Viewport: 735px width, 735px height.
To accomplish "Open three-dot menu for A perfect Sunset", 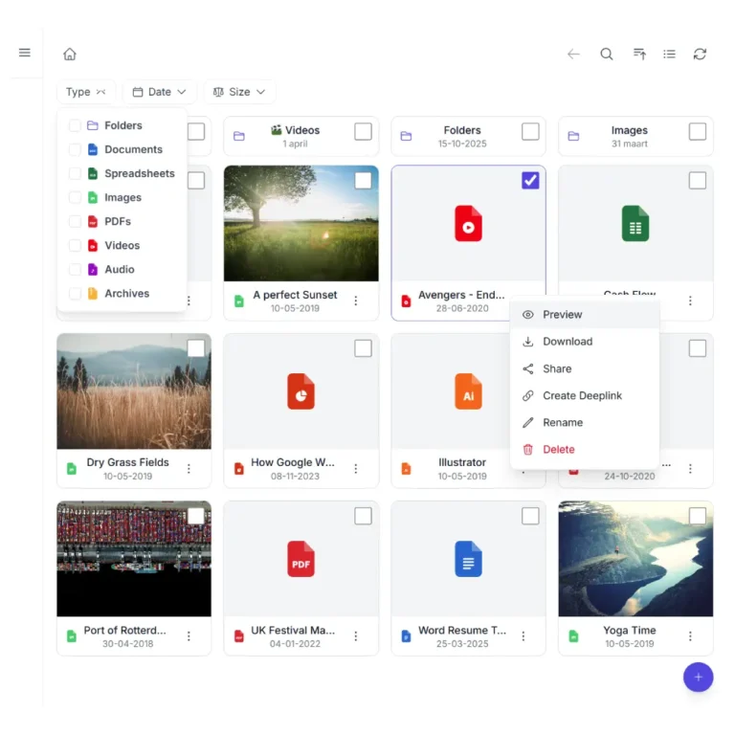I will [x=356, y=301].
